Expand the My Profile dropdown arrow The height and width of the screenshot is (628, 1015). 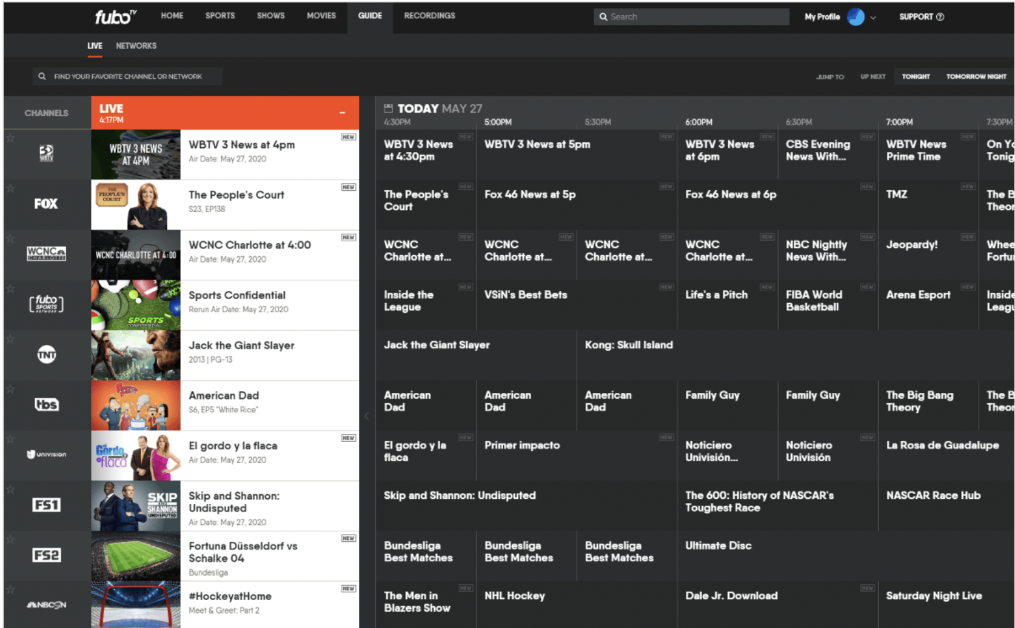pos(873,18)
